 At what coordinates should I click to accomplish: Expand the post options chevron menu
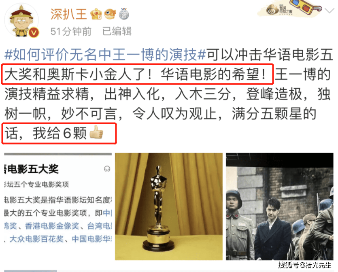coord(329,11)
